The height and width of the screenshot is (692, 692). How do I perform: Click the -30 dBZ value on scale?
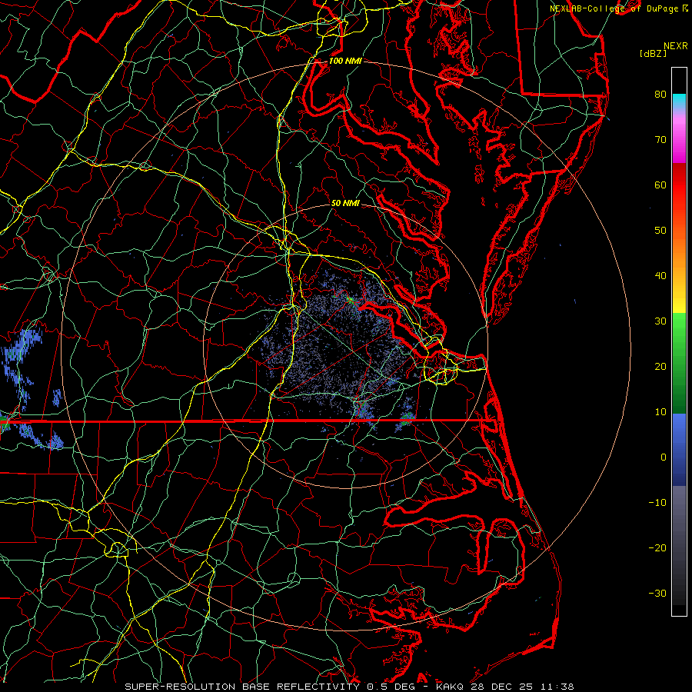(657, 593)
